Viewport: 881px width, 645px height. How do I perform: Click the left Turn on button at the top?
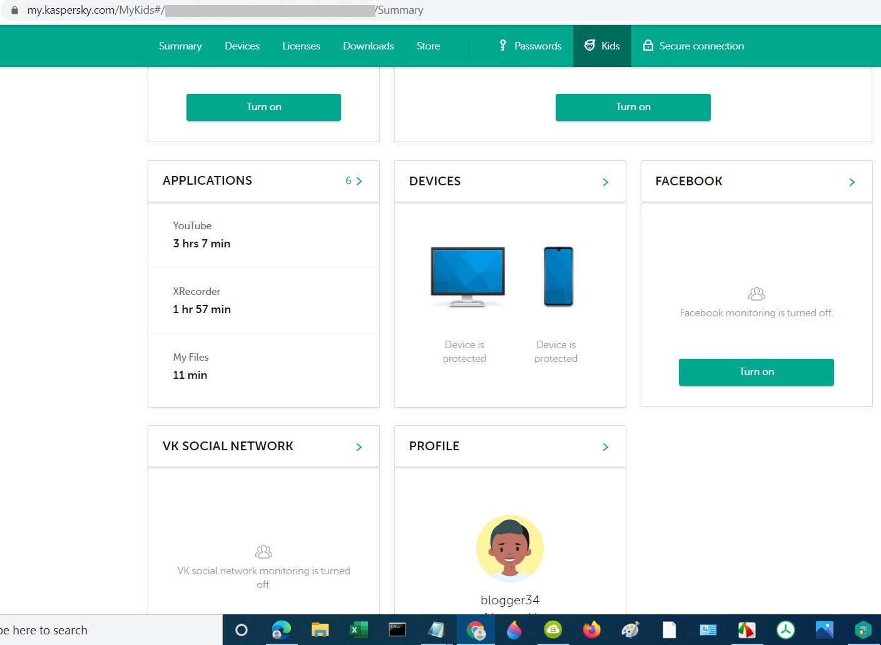click(x=263, y=107)
